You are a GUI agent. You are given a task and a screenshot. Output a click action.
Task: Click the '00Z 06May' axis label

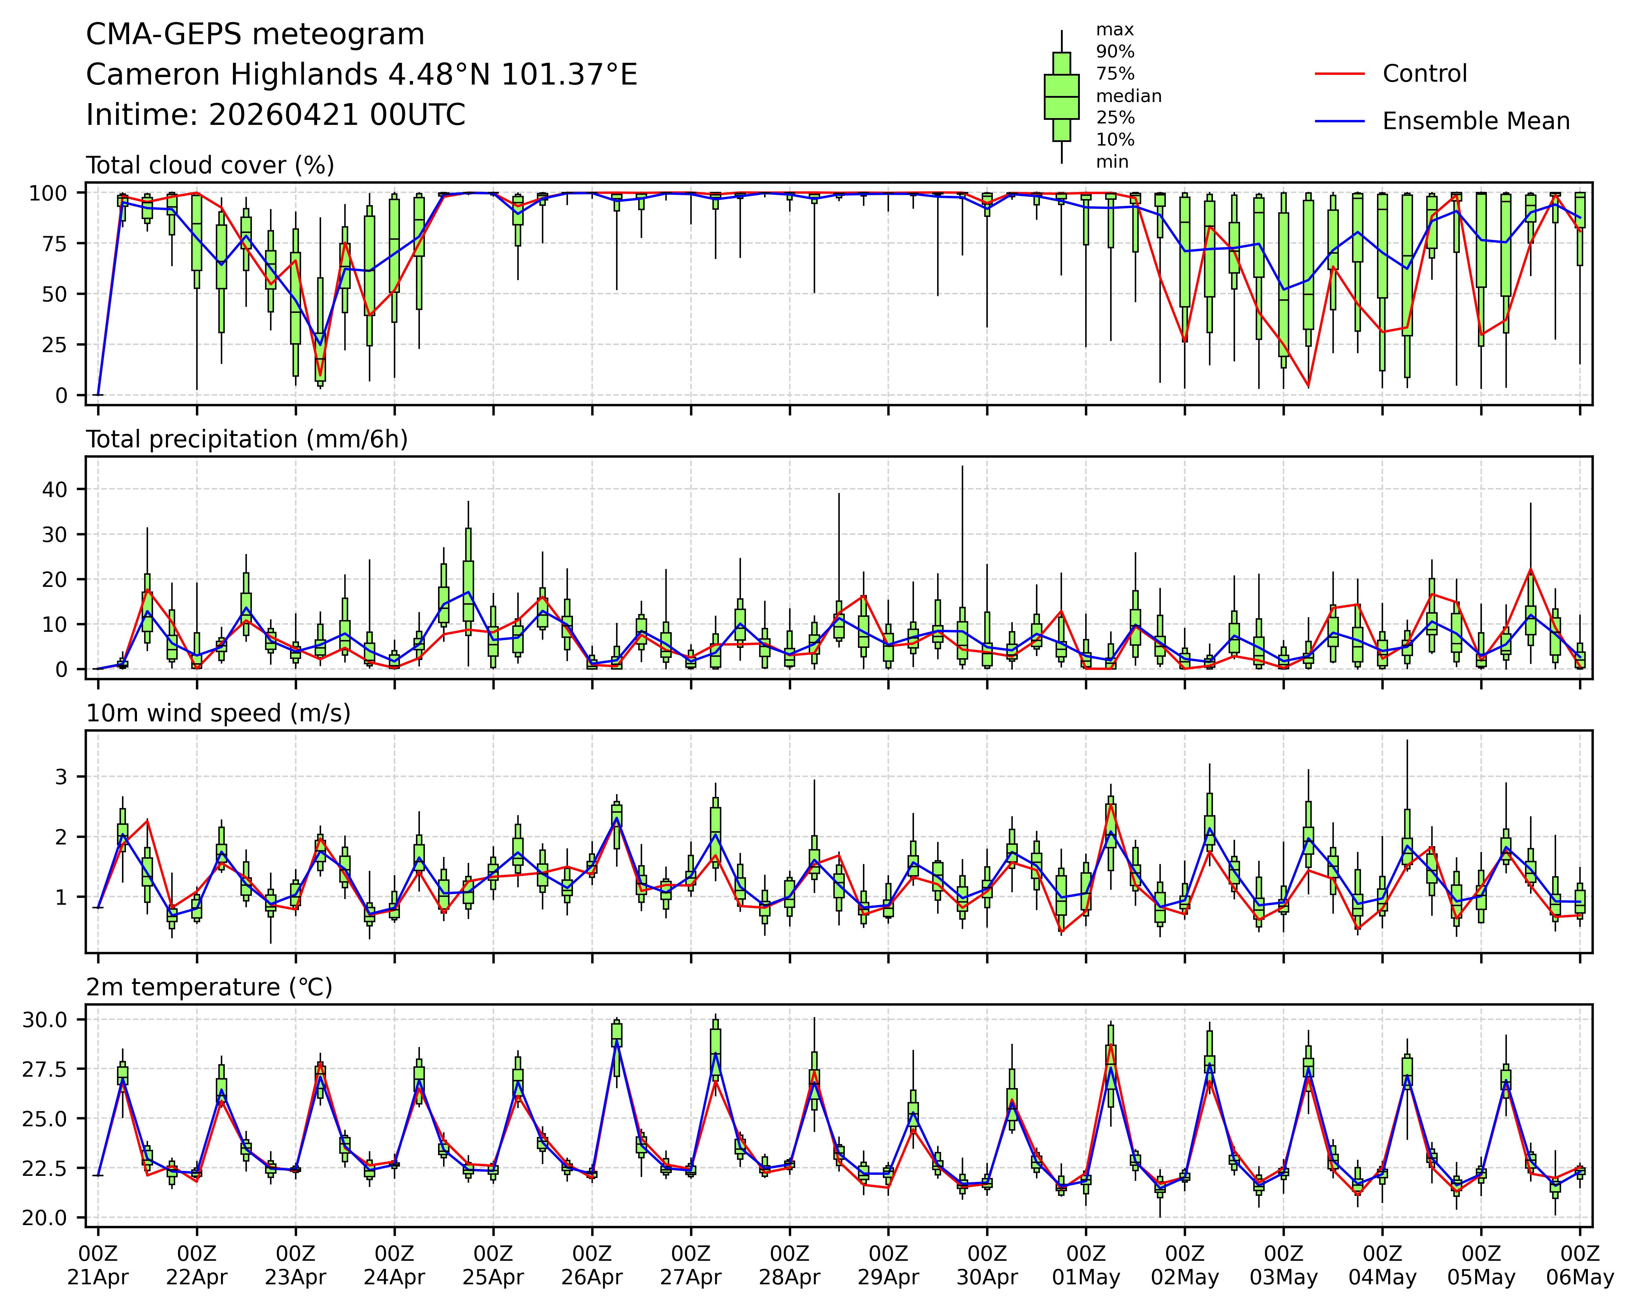1580,1264
